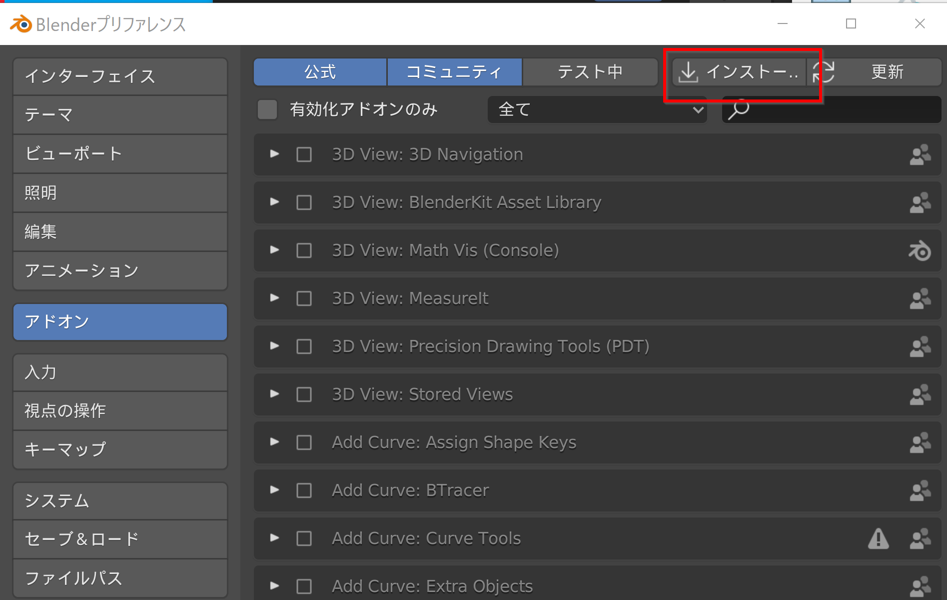Open the 入力 preferences section
This screenshot has height=600, width=947.
pos(120,372)
